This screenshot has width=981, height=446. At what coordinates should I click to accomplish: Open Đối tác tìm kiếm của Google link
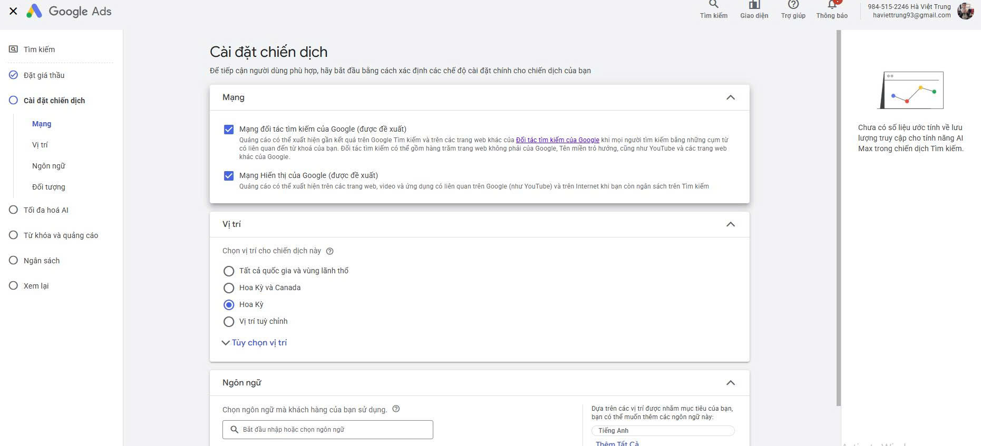pos(558,140)
